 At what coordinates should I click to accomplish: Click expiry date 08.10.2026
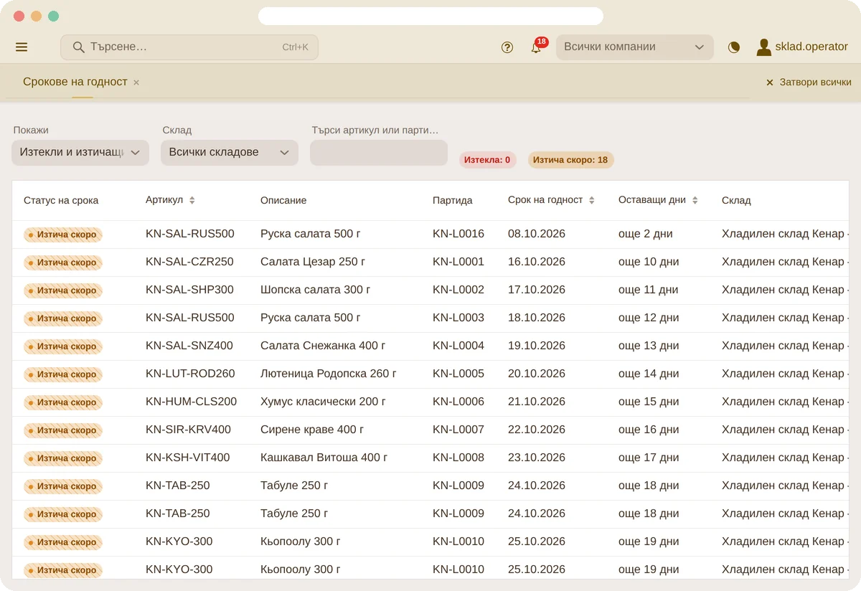(x=537, y=234)
